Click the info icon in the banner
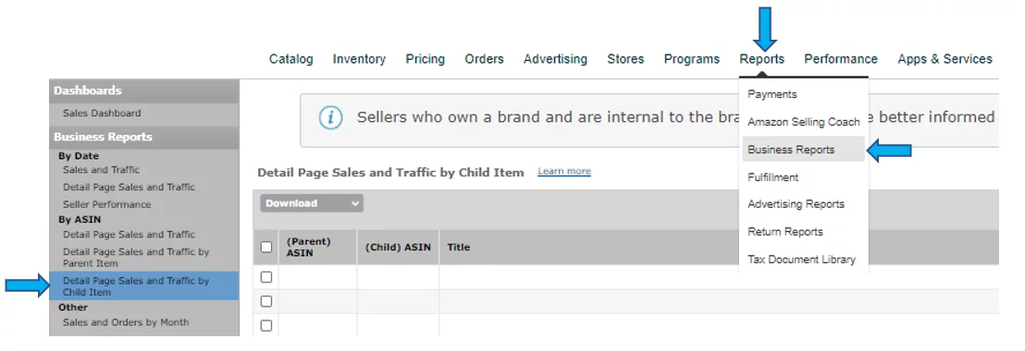The height and width of the screenshot is (351, 1025). 331,118
